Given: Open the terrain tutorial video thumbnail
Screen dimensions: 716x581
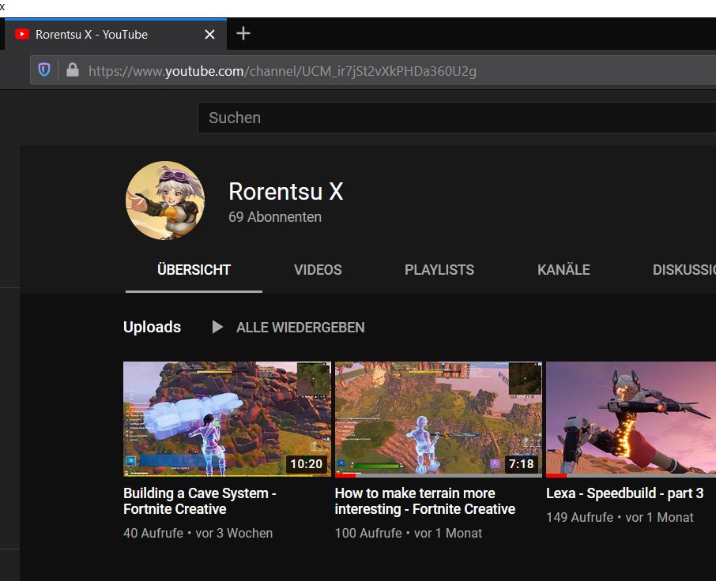Looking at the screenshot, I should point(439,419).
